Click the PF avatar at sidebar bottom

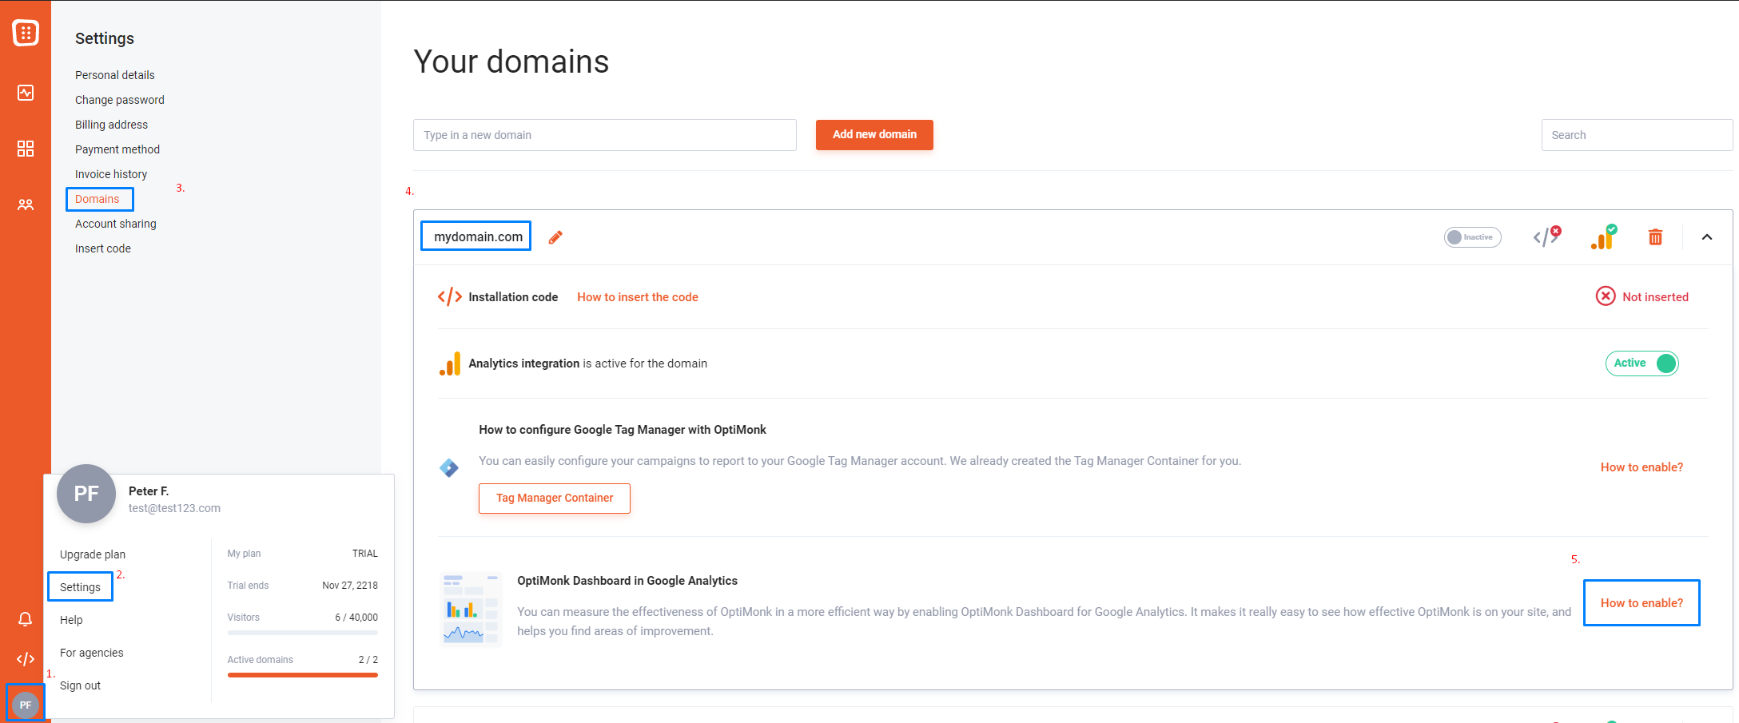(x=26, y=705)
